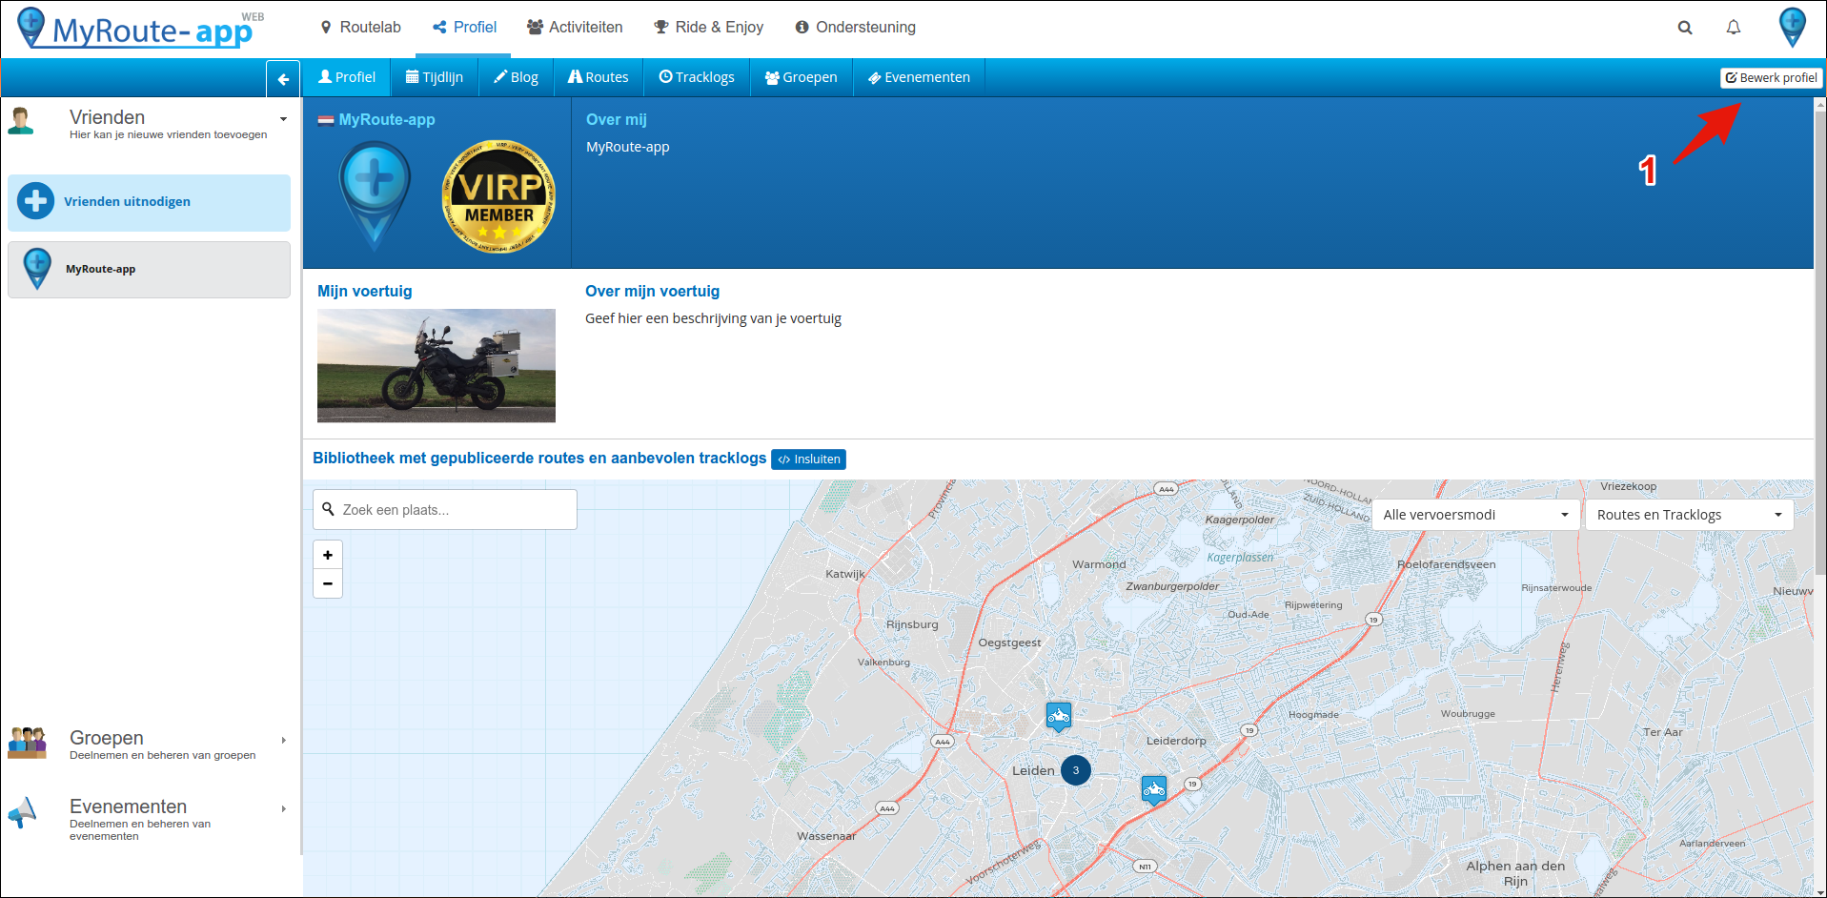Switch to the Groepen tab
This screenshot has height=898, width=1827.
tap(801, 77)
